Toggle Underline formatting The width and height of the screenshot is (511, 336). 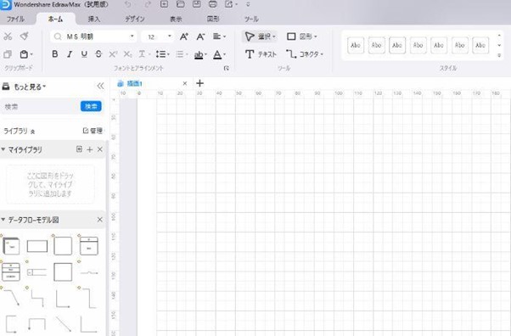click(84, 54)
